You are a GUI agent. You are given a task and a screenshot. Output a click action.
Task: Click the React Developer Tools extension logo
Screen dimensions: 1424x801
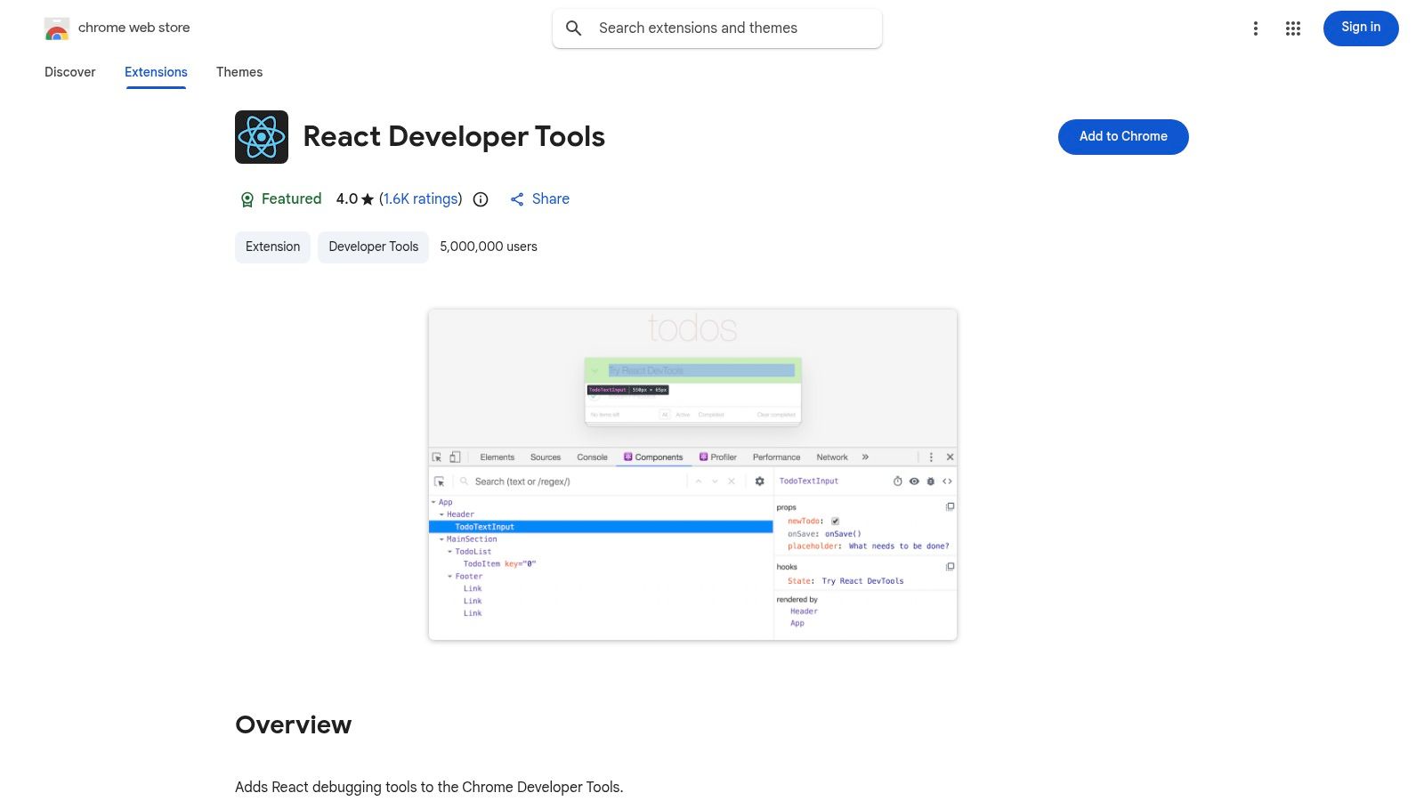coord(261,136)
